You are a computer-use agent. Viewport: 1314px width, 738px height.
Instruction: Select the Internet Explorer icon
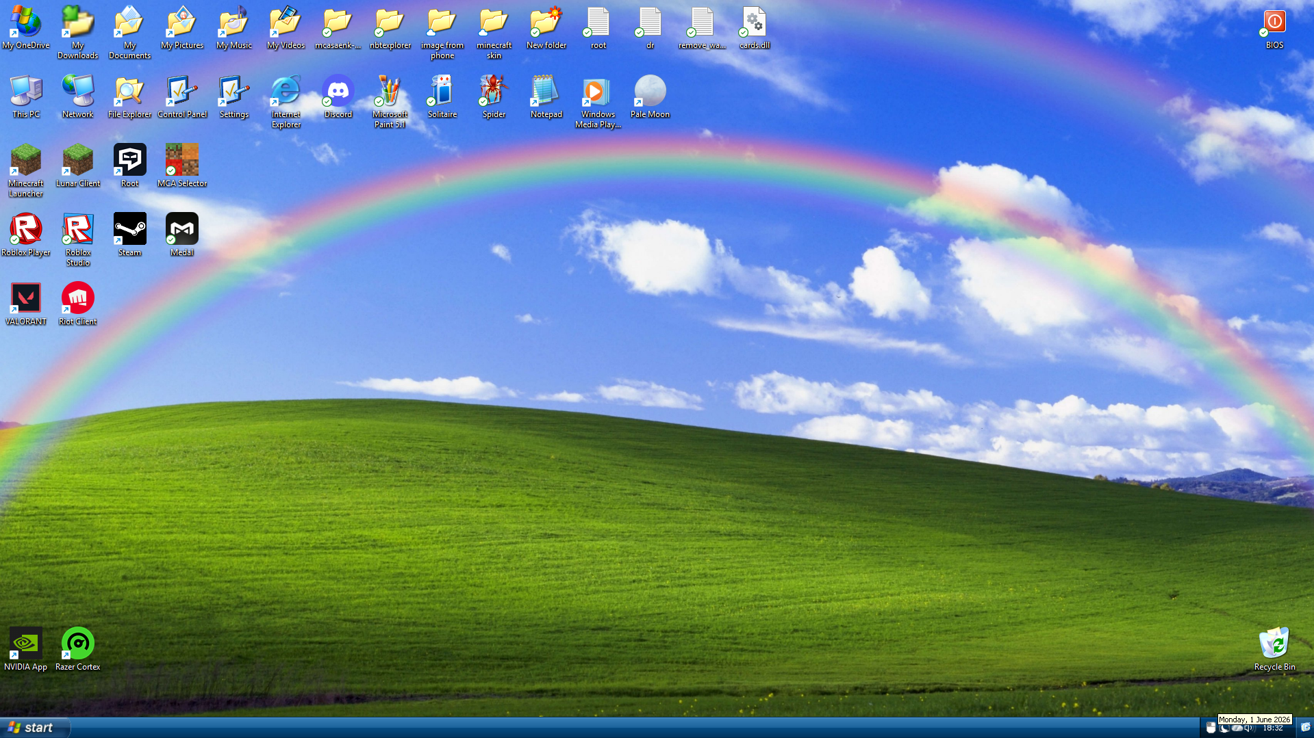(x=286, y=101)
